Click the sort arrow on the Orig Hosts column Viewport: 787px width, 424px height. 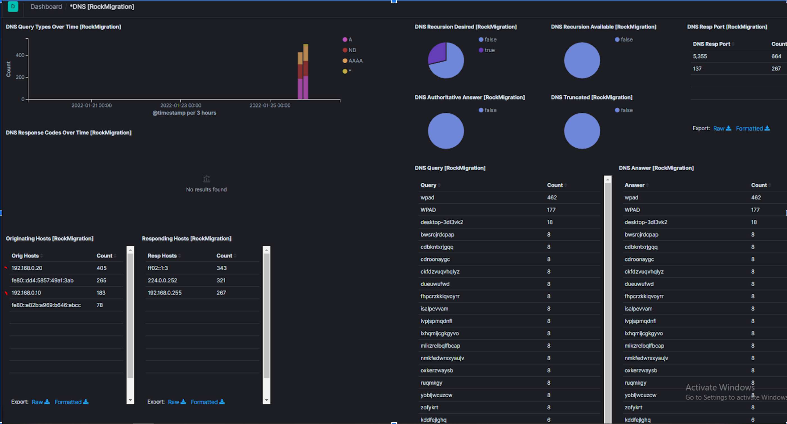(41, 256)
